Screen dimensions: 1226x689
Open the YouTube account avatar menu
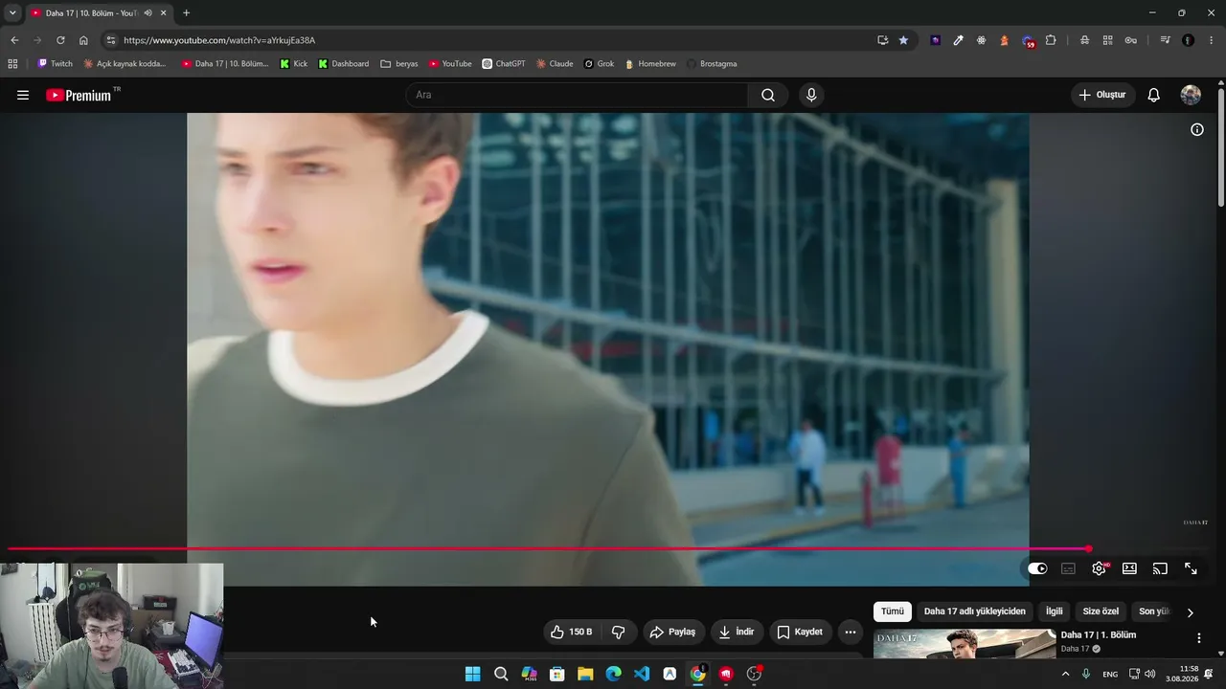point(1191,95)
